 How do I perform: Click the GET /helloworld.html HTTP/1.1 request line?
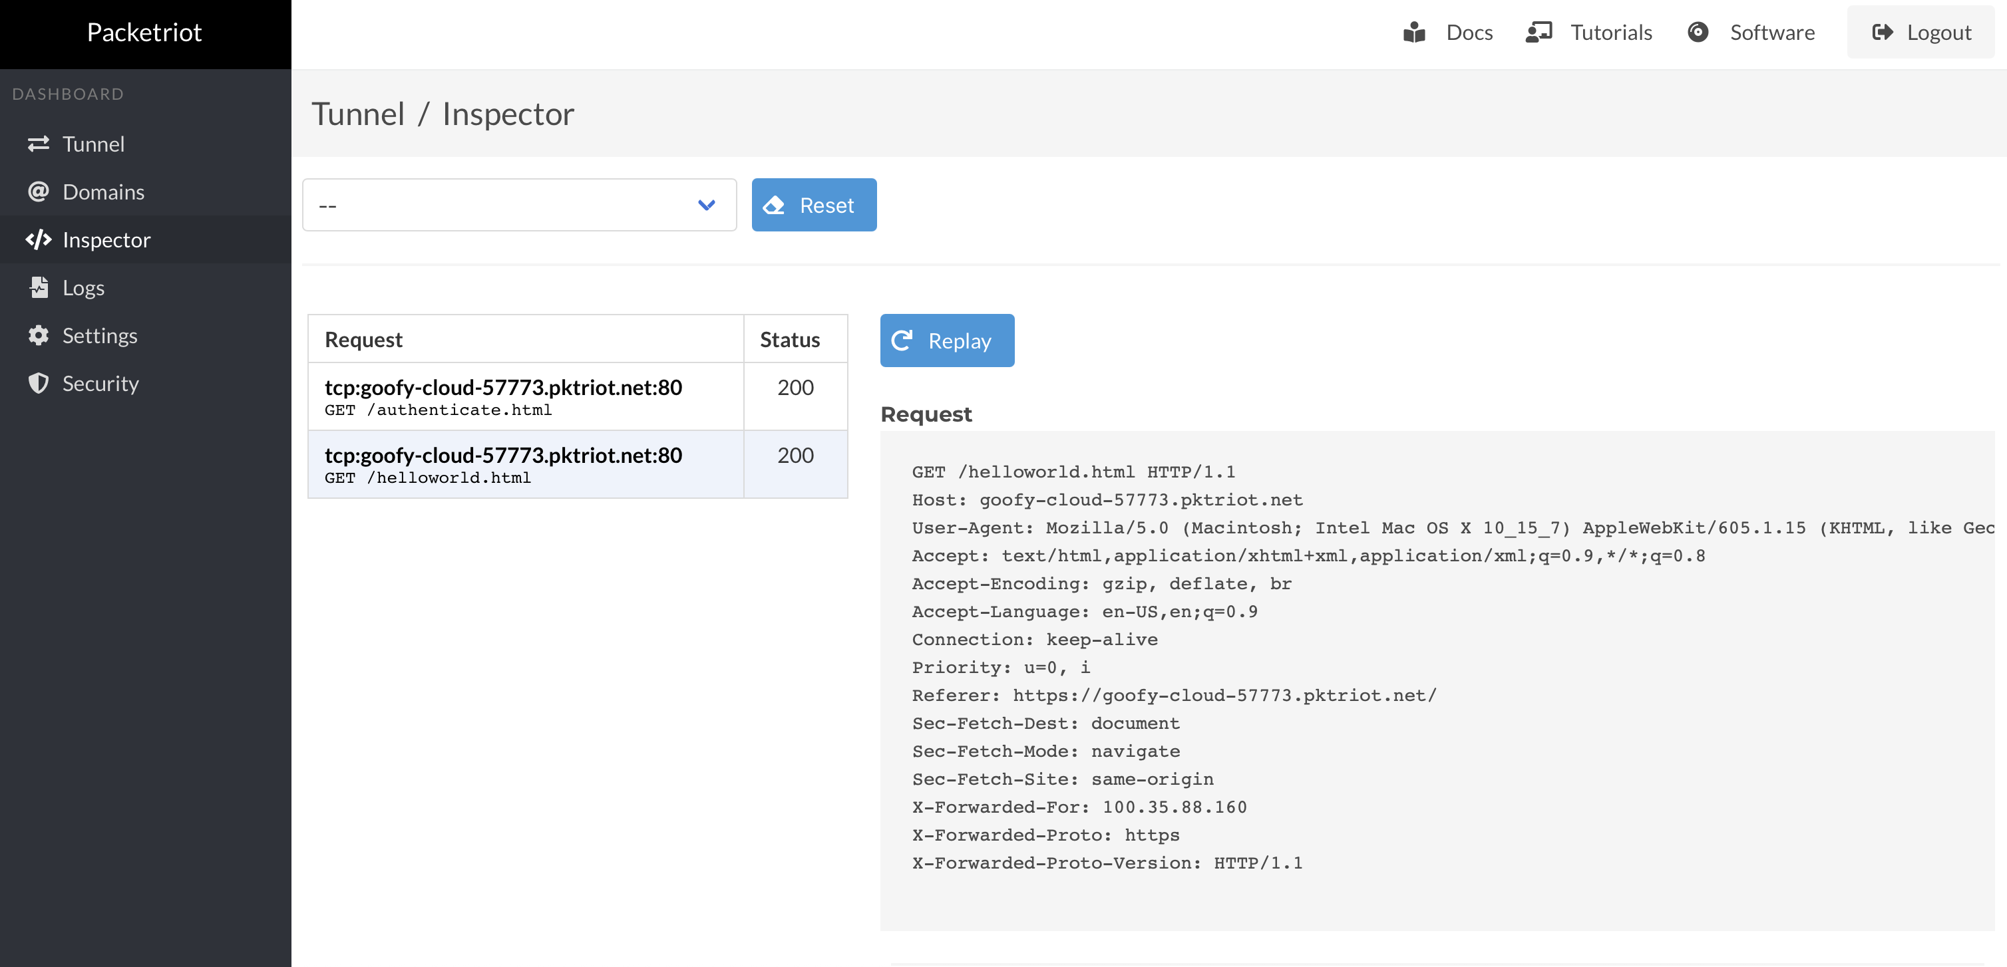click(1073, 472)
